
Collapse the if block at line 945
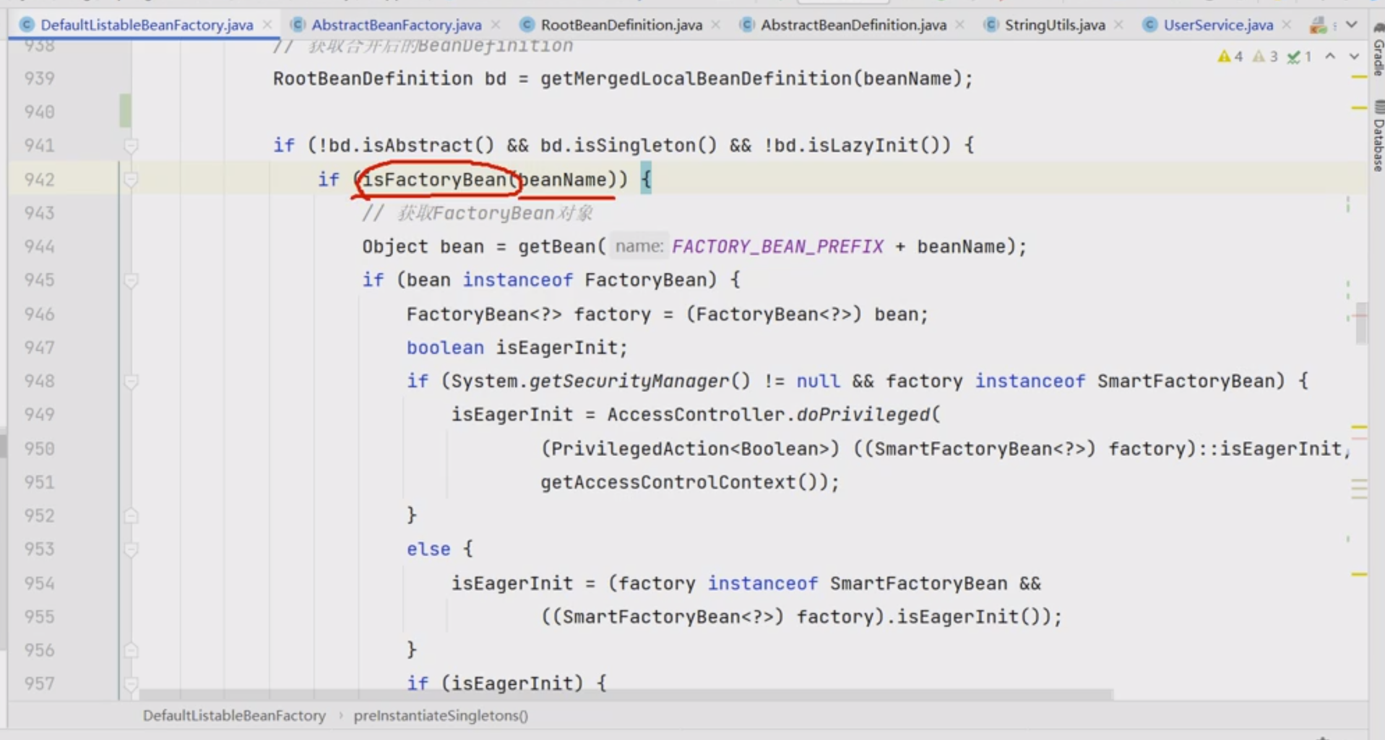pos(131,281)
